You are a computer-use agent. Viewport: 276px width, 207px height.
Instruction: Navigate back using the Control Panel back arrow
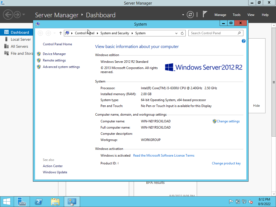(40, 33)
